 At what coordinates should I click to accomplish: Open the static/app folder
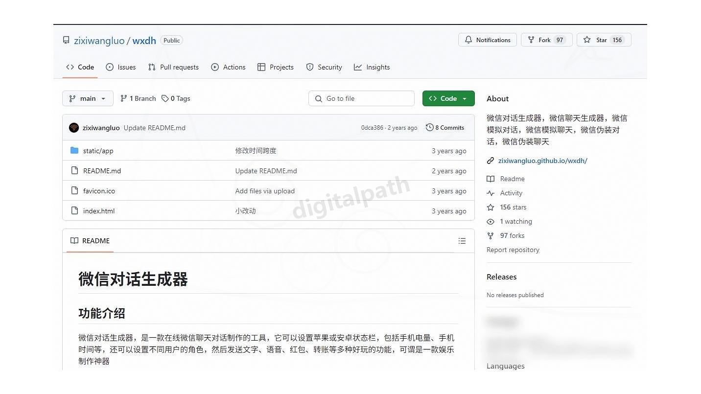click(x=98, y=151)
